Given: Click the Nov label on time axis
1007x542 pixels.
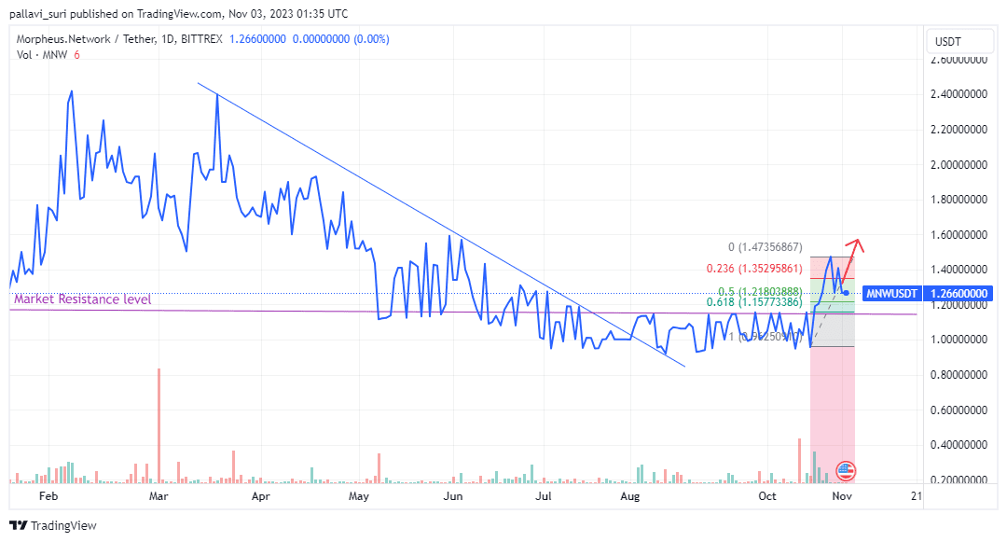Looking at the screenshot, I should pyautogui.click(x=842, y=497).
